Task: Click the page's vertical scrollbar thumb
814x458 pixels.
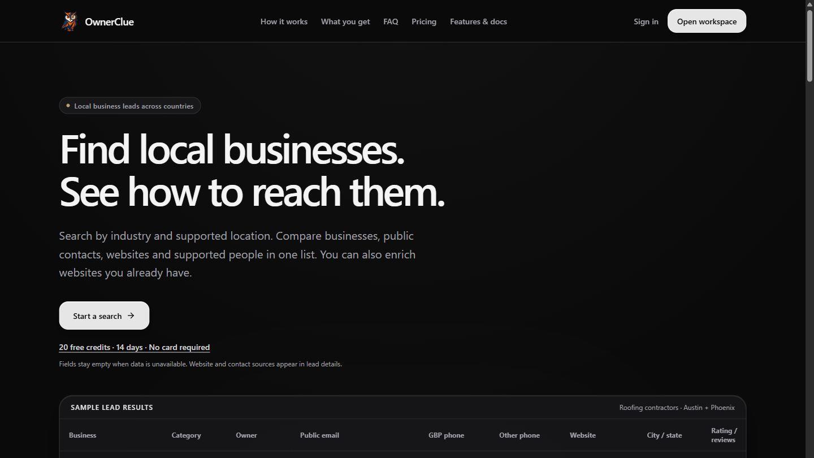Action: point(809,45)
